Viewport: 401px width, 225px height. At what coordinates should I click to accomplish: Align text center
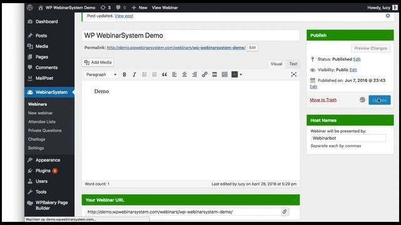tap(184, 74)
